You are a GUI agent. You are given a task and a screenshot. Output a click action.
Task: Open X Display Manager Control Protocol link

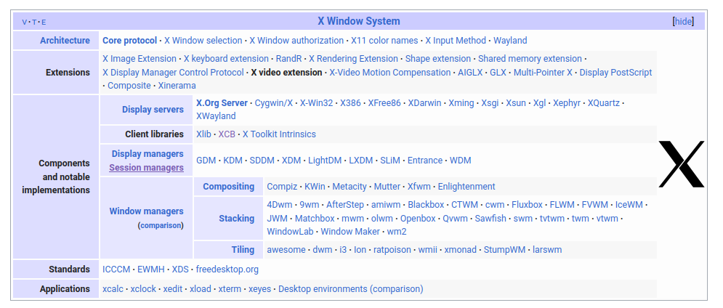173,73
